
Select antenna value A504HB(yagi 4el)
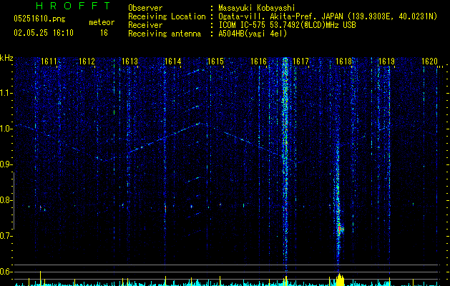click(x=253, y=34)
